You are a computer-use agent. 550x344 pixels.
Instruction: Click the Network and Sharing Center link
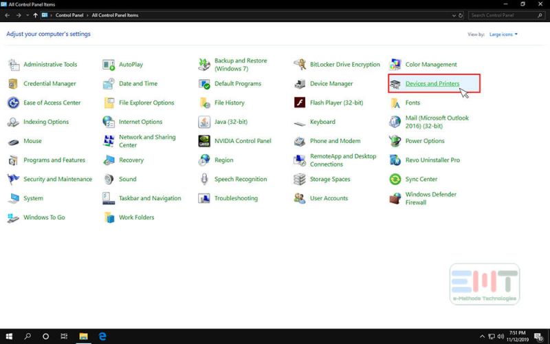click(x=147, y=141)
